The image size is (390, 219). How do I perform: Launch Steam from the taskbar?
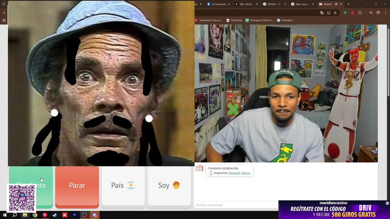coord(55,215)
